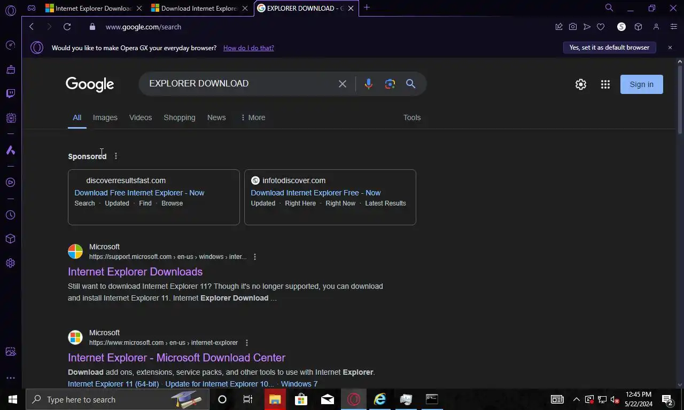
Task: Go back to previous page
Action: 32,27
